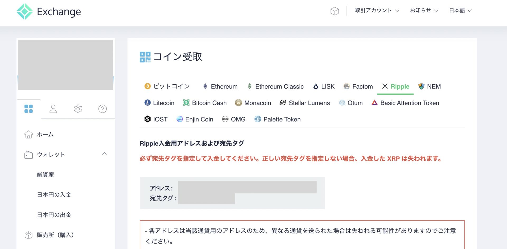Select the ビットコイン tab
507x249 pixels.
click(167, 86)
